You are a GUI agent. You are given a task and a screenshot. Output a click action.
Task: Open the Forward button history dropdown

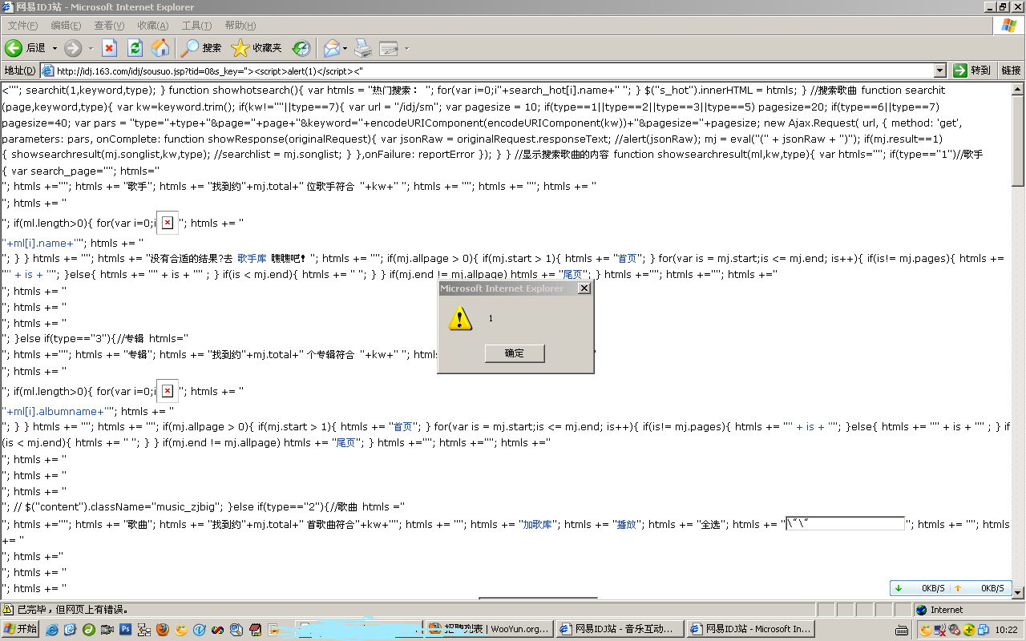pos(91,48)
